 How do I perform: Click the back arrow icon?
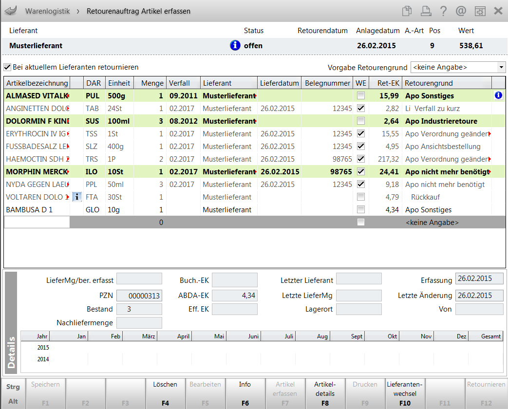pyautogui.click(x=10, y=11)
